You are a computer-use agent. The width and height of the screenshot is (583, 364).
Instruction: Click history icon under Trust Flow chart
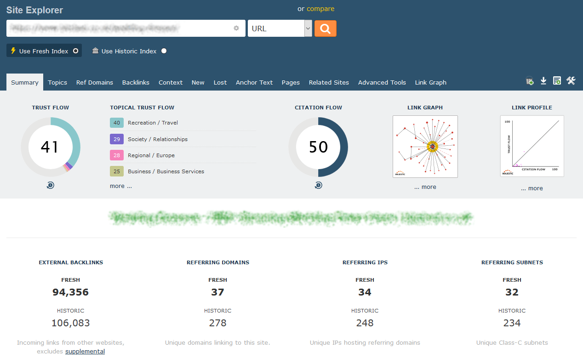(51, 185)
